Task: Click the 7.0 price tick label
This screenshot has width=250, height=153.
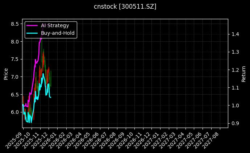Action: (x=15, y=77)
